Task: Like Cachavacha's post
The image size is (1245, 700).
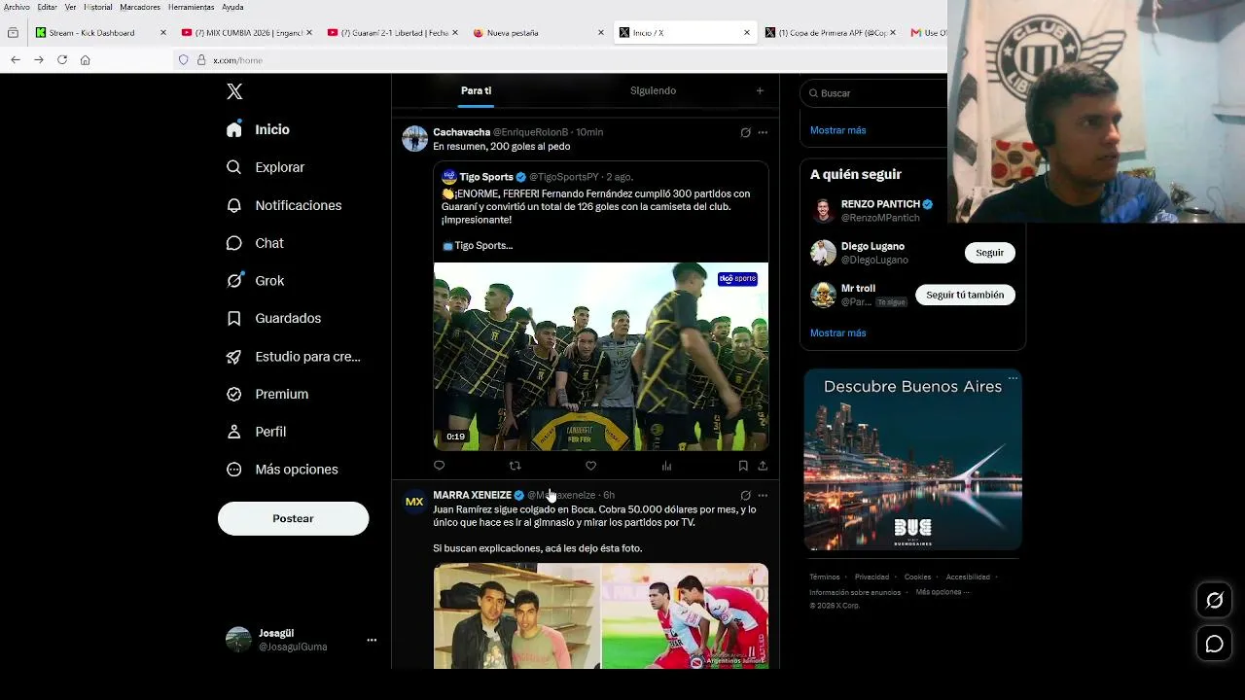Action: click(x=590, y=466)
